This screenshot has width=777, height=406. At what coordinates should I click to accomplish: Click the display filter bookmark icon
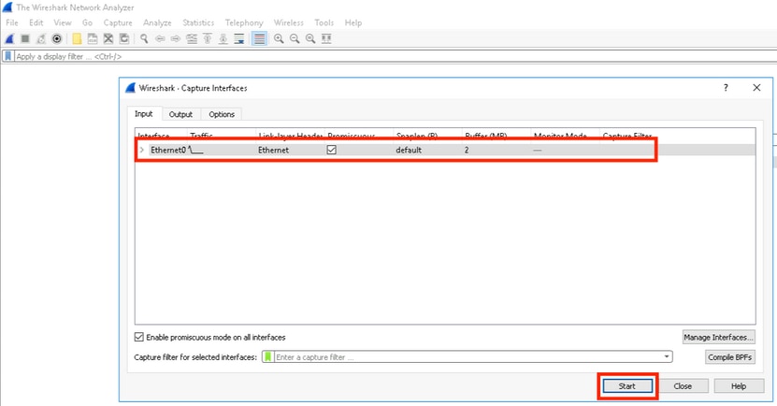(7, 56)
